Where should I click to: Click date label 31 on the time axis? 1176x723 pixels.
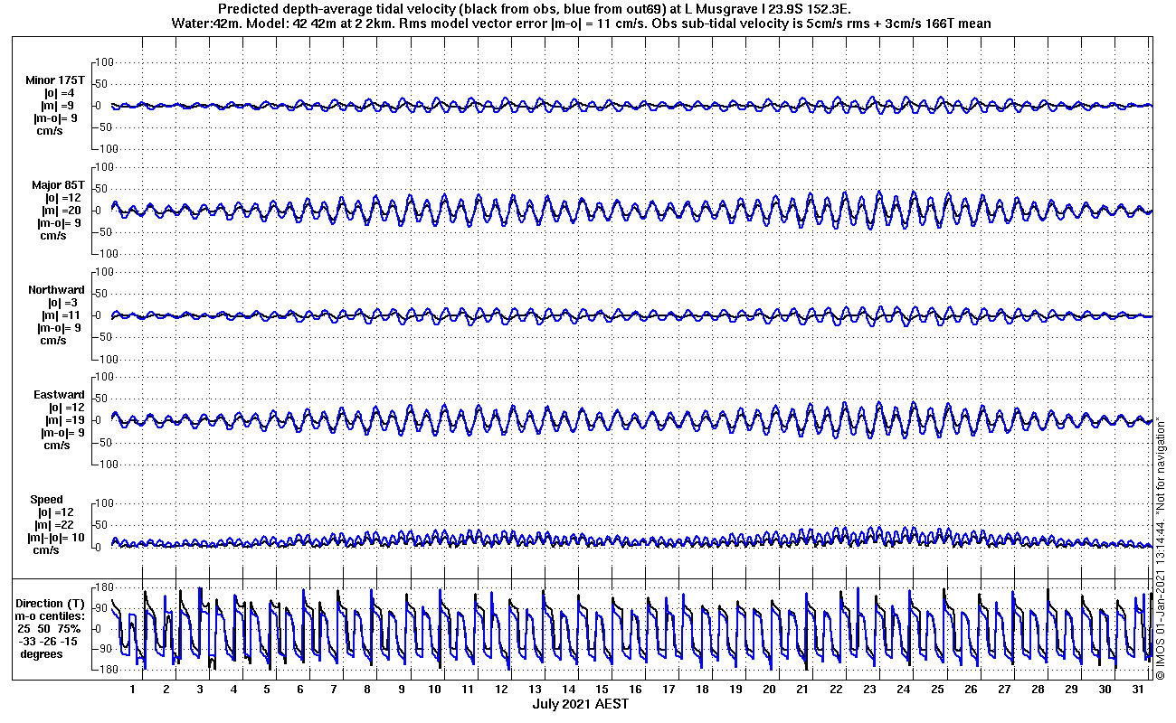click(x=1137, y=689)
